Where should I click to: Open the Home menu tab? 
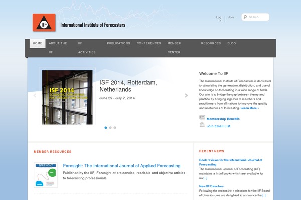38,43
